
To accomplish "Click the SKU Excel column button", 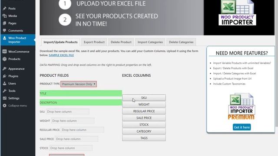I will [144, 98].
